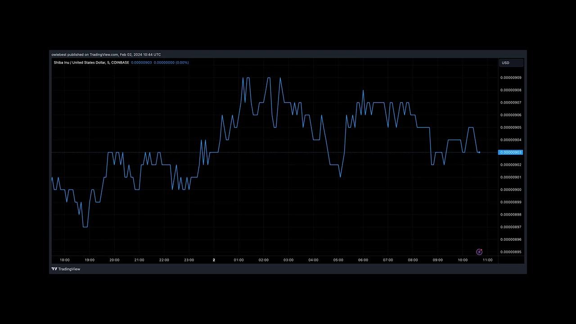Click the 0.00000907 price axis label
The image size is (576, 324).
click(x=511, y=103)
